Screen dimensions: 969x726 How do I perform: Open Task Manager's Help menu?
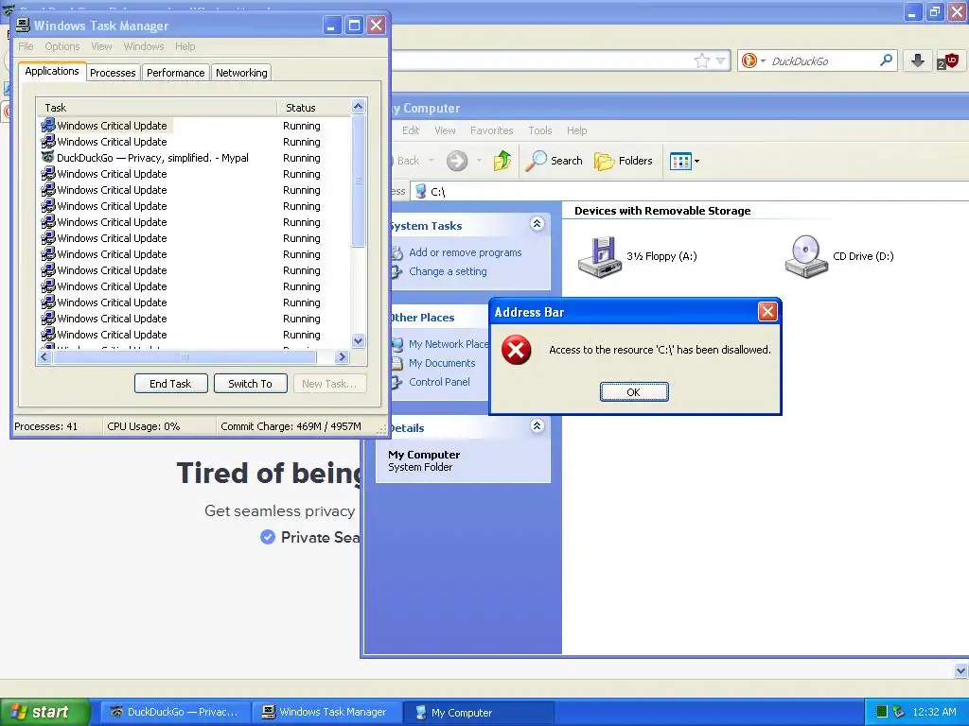click(x=185, y=46)
